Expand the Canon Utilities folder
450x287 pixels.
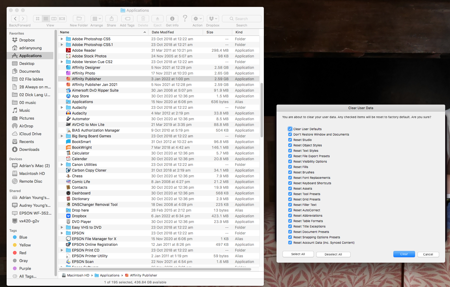tap(62, 165)
